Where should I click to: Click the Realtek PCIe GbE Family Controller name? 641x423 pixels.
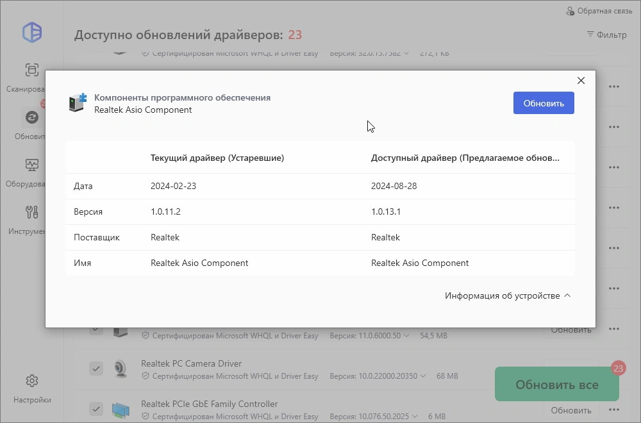(x=210, y=404)
